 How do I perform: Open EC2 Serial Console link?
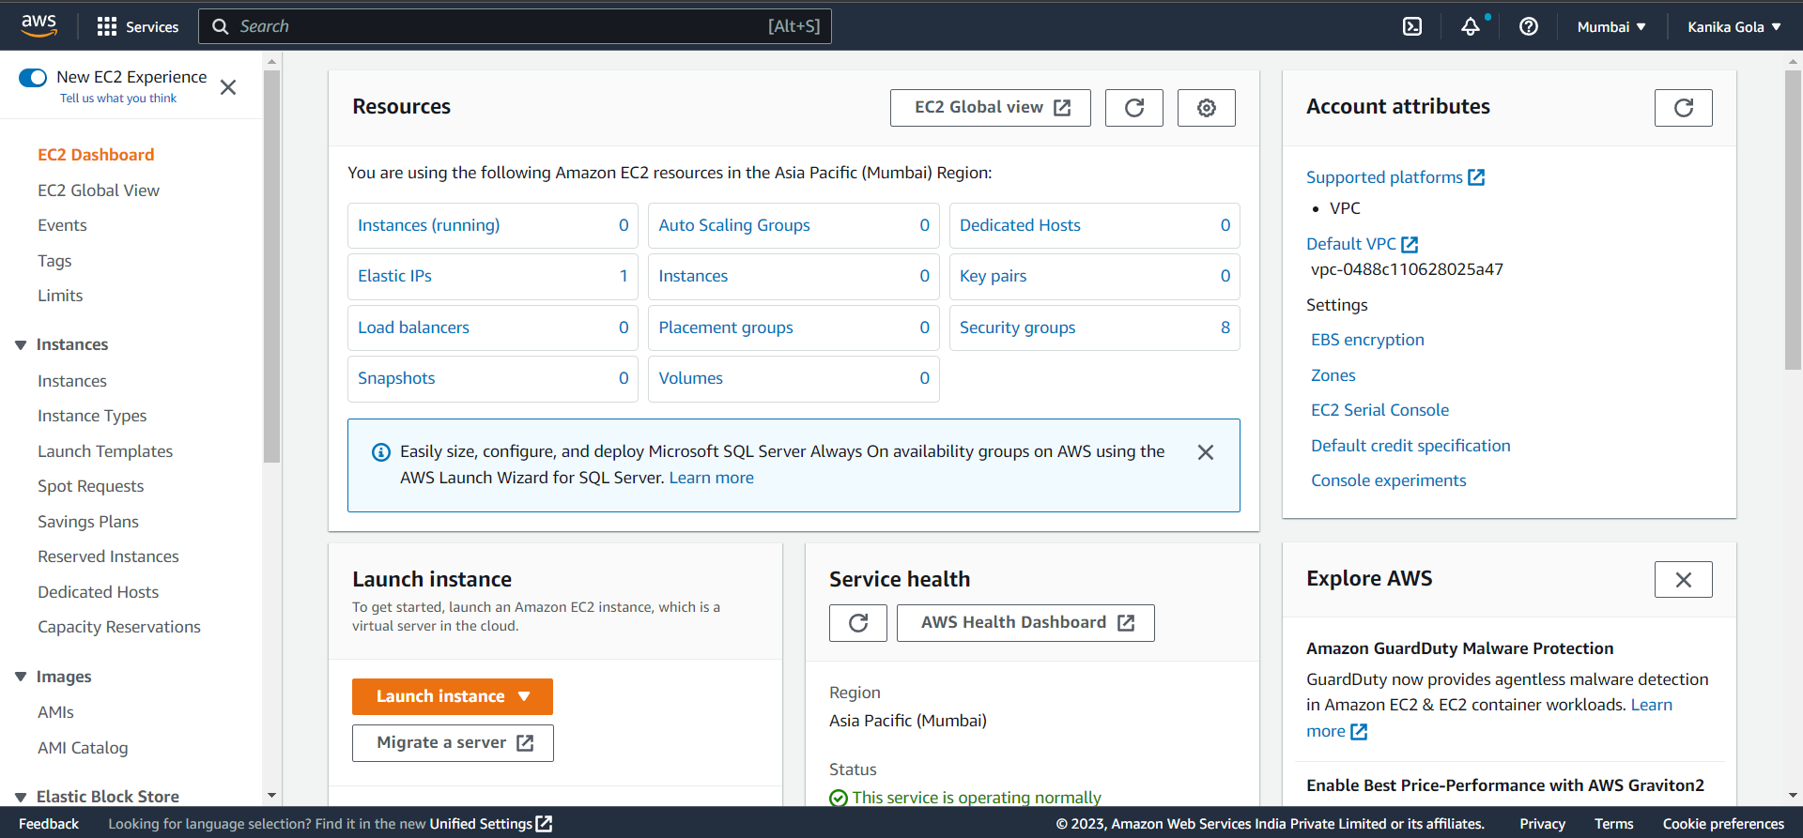click(x=1380, y=410)
